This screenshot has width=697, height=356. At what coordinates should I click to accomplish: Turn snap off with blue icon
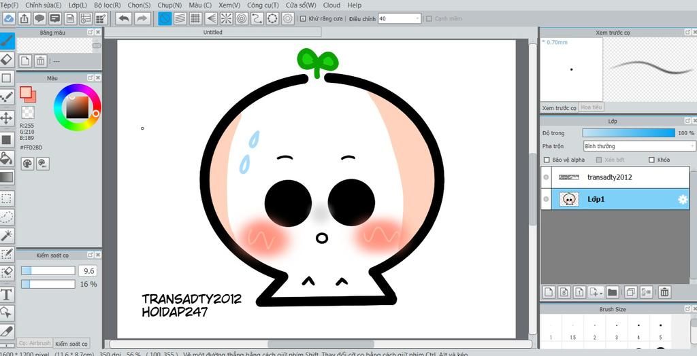165,18
